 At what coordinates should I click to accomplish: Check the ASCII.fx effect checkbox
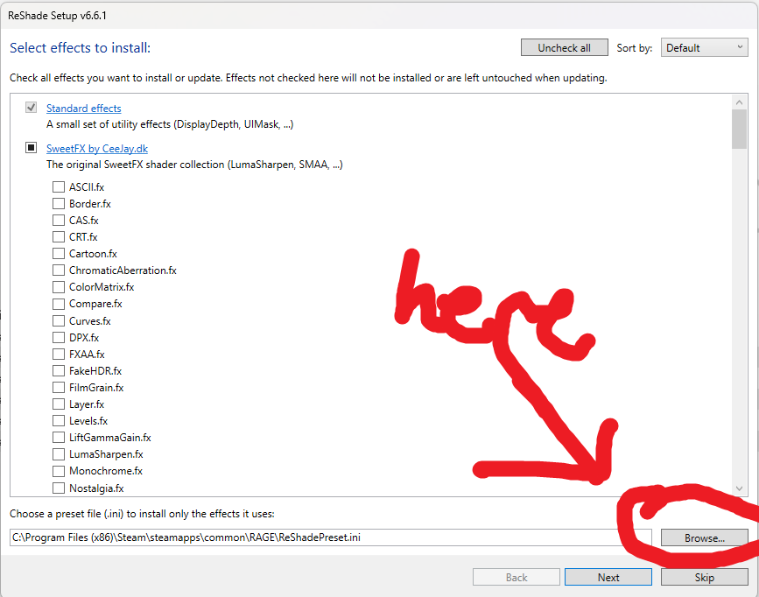(x=59, y=186)
